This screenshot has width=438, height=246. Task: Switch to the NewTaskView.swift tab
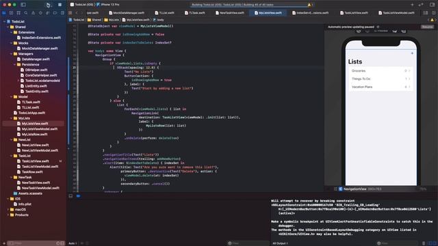point(230,13)
